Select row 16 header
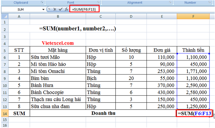 pos(5,125)
